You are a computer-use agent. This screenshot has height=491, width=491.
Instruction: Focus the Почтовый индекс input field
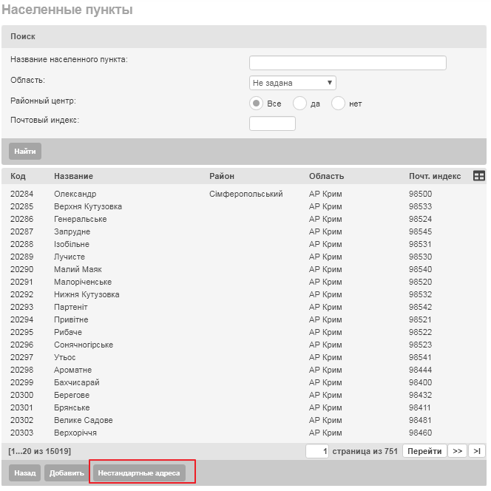coord(272,123)
